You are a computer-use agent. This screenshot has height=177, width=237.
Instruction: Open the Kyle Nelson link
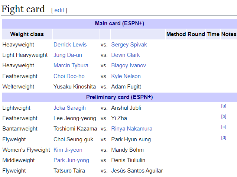(x=126, y=76)
